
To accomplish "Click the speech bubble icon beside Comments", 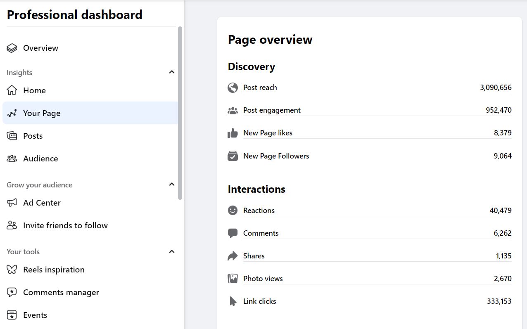I will click(233, 233).
